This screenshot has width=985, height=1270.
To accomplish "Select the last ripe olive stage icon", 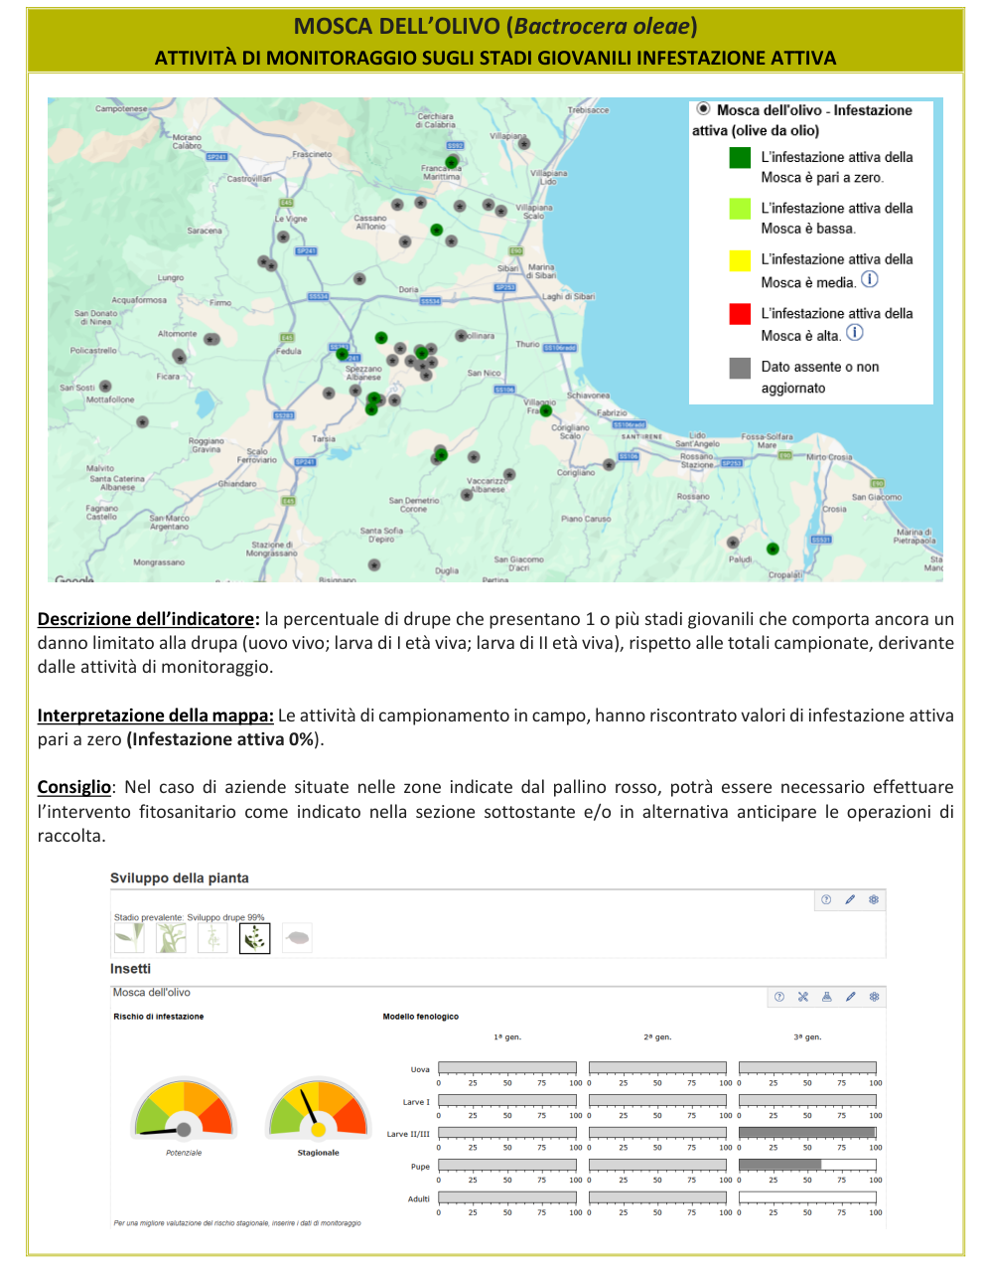I will click(x=297, y=937).
